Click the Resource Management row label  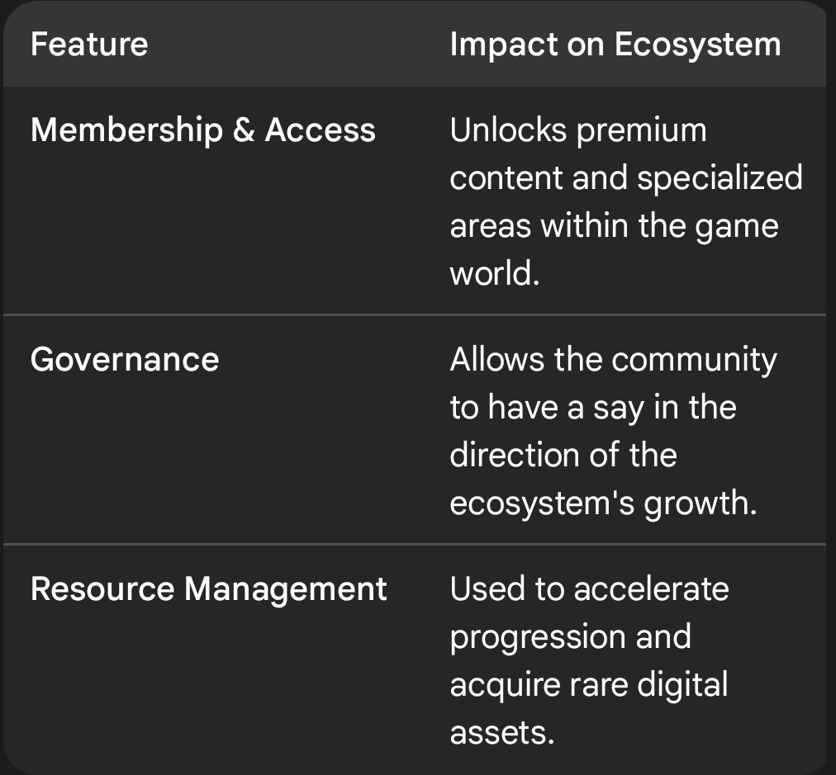208,589
